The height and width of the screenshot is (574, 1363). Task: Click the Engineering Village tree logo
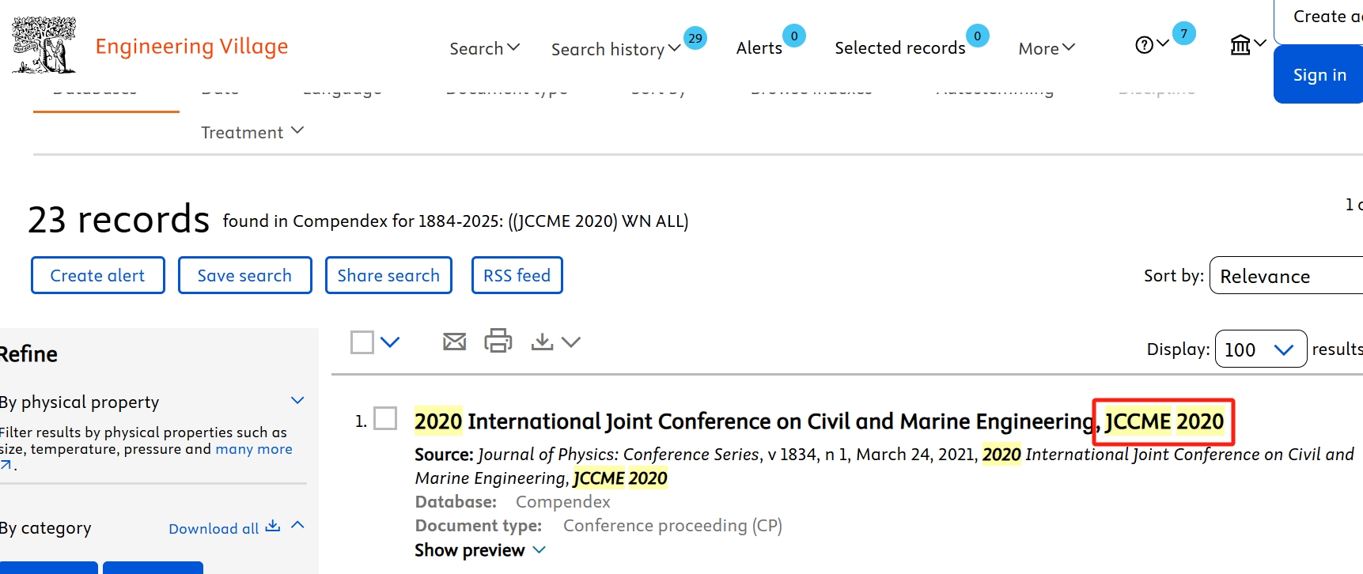coord(44,45)
